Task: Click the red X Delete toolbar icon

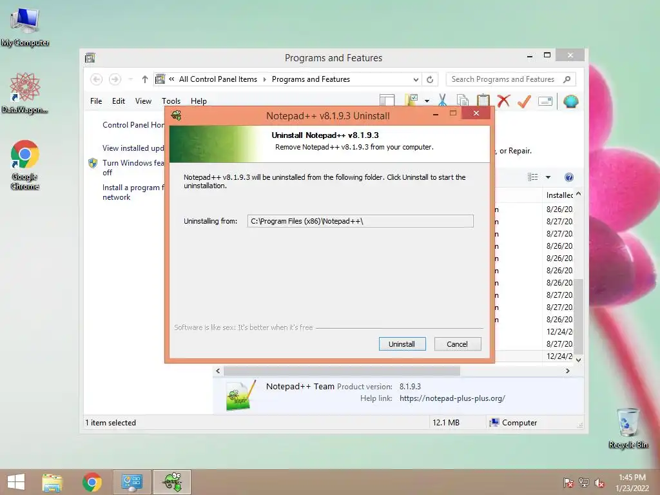Action: (x=503, y=101)
